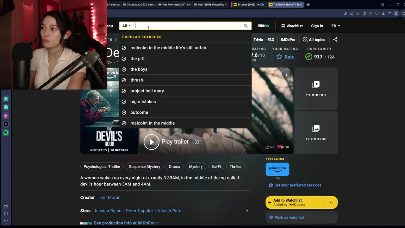Screen dimensions: 405x228
Task: Switch to the El conde (2023) tab
Action: click(248, 5)
